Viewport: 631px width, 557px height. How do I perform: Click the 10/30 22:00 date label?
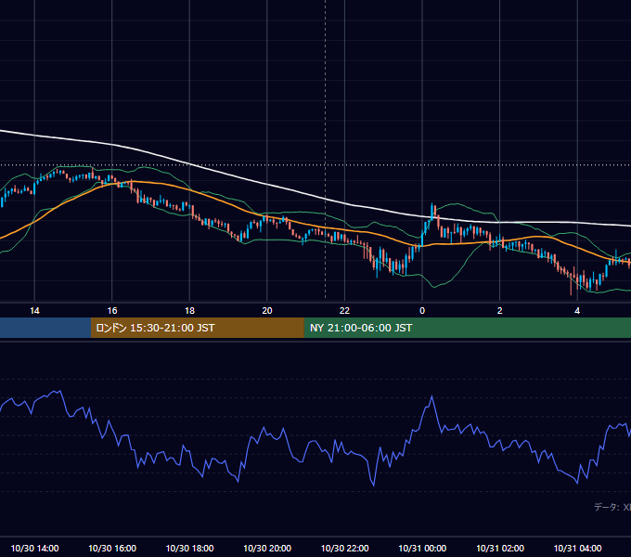(x=344, y=548)
